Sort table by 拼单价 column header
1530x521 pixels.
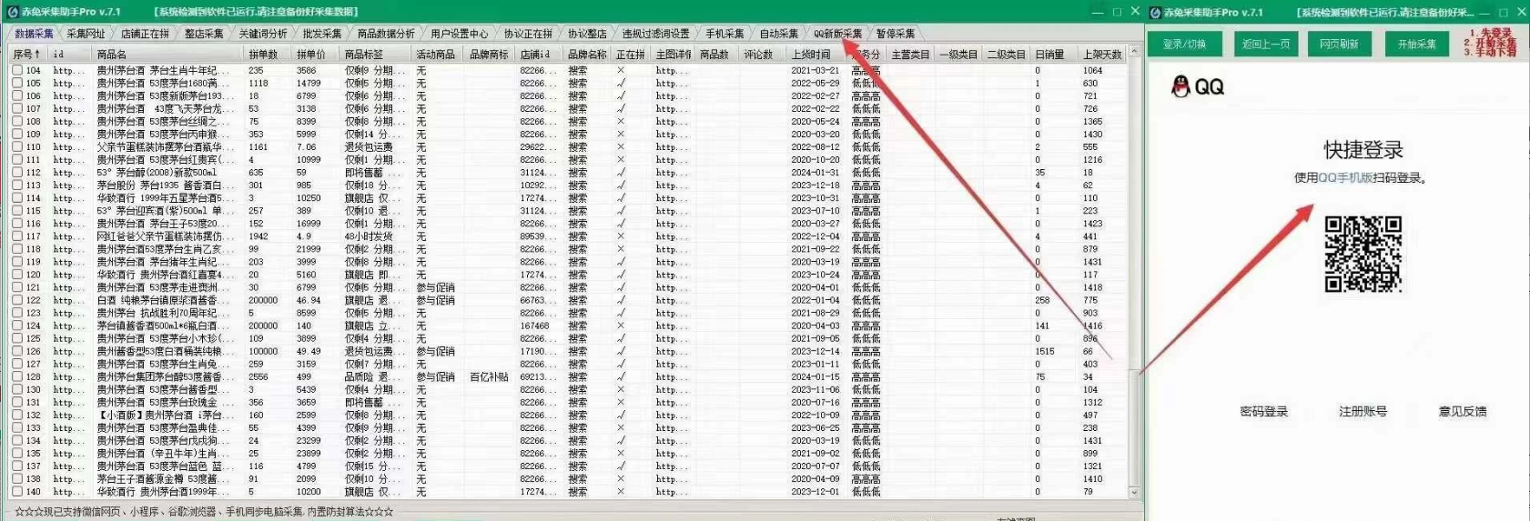(x=310, y=55)
